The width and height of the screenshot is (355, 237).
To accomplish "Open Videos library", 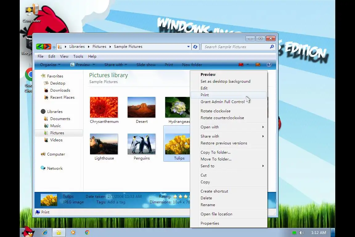I will click(56, 140).
